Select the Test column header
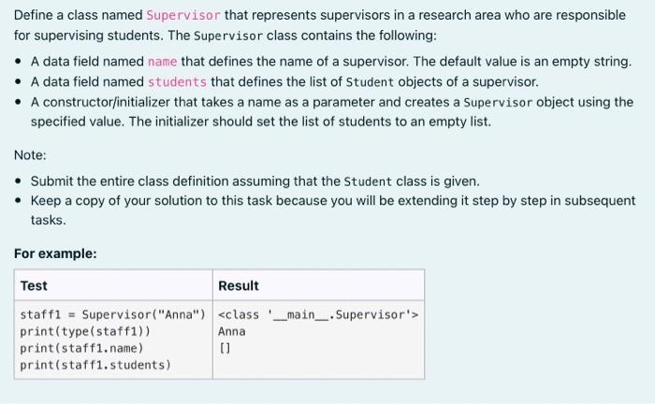 tap(34, 286)
